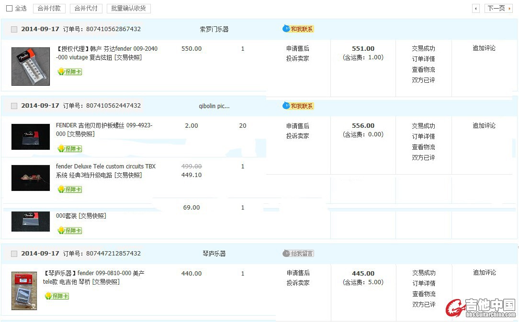Click 申请售后 for the qibolin pic order
This screenshot has width=519, height=322.
tap(298, 126)
